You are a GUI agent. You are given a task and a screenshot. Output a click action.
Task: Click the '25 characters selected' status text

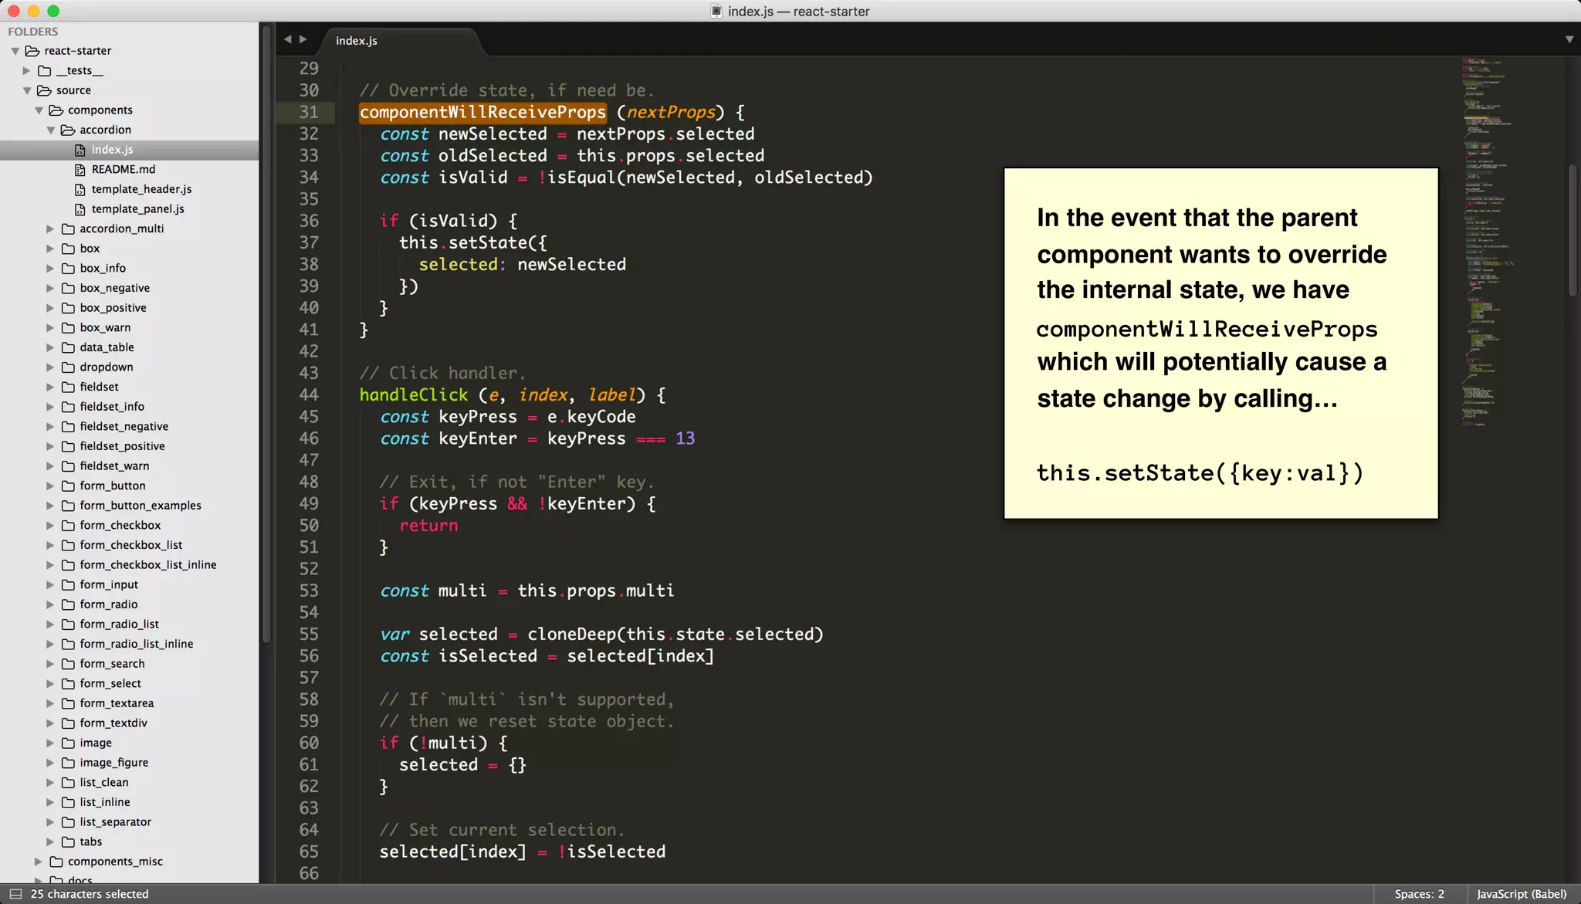[x=90, y=894]
